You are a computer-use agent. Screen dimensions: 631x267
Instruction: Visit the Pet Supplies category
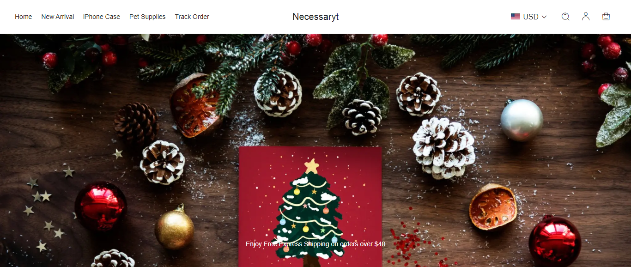pos(147,17)
